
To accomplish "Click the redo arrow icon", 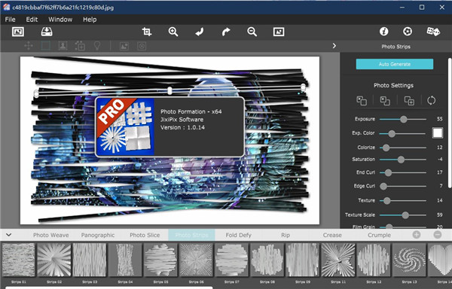I will pyautogui.click(x=226, y=32).
